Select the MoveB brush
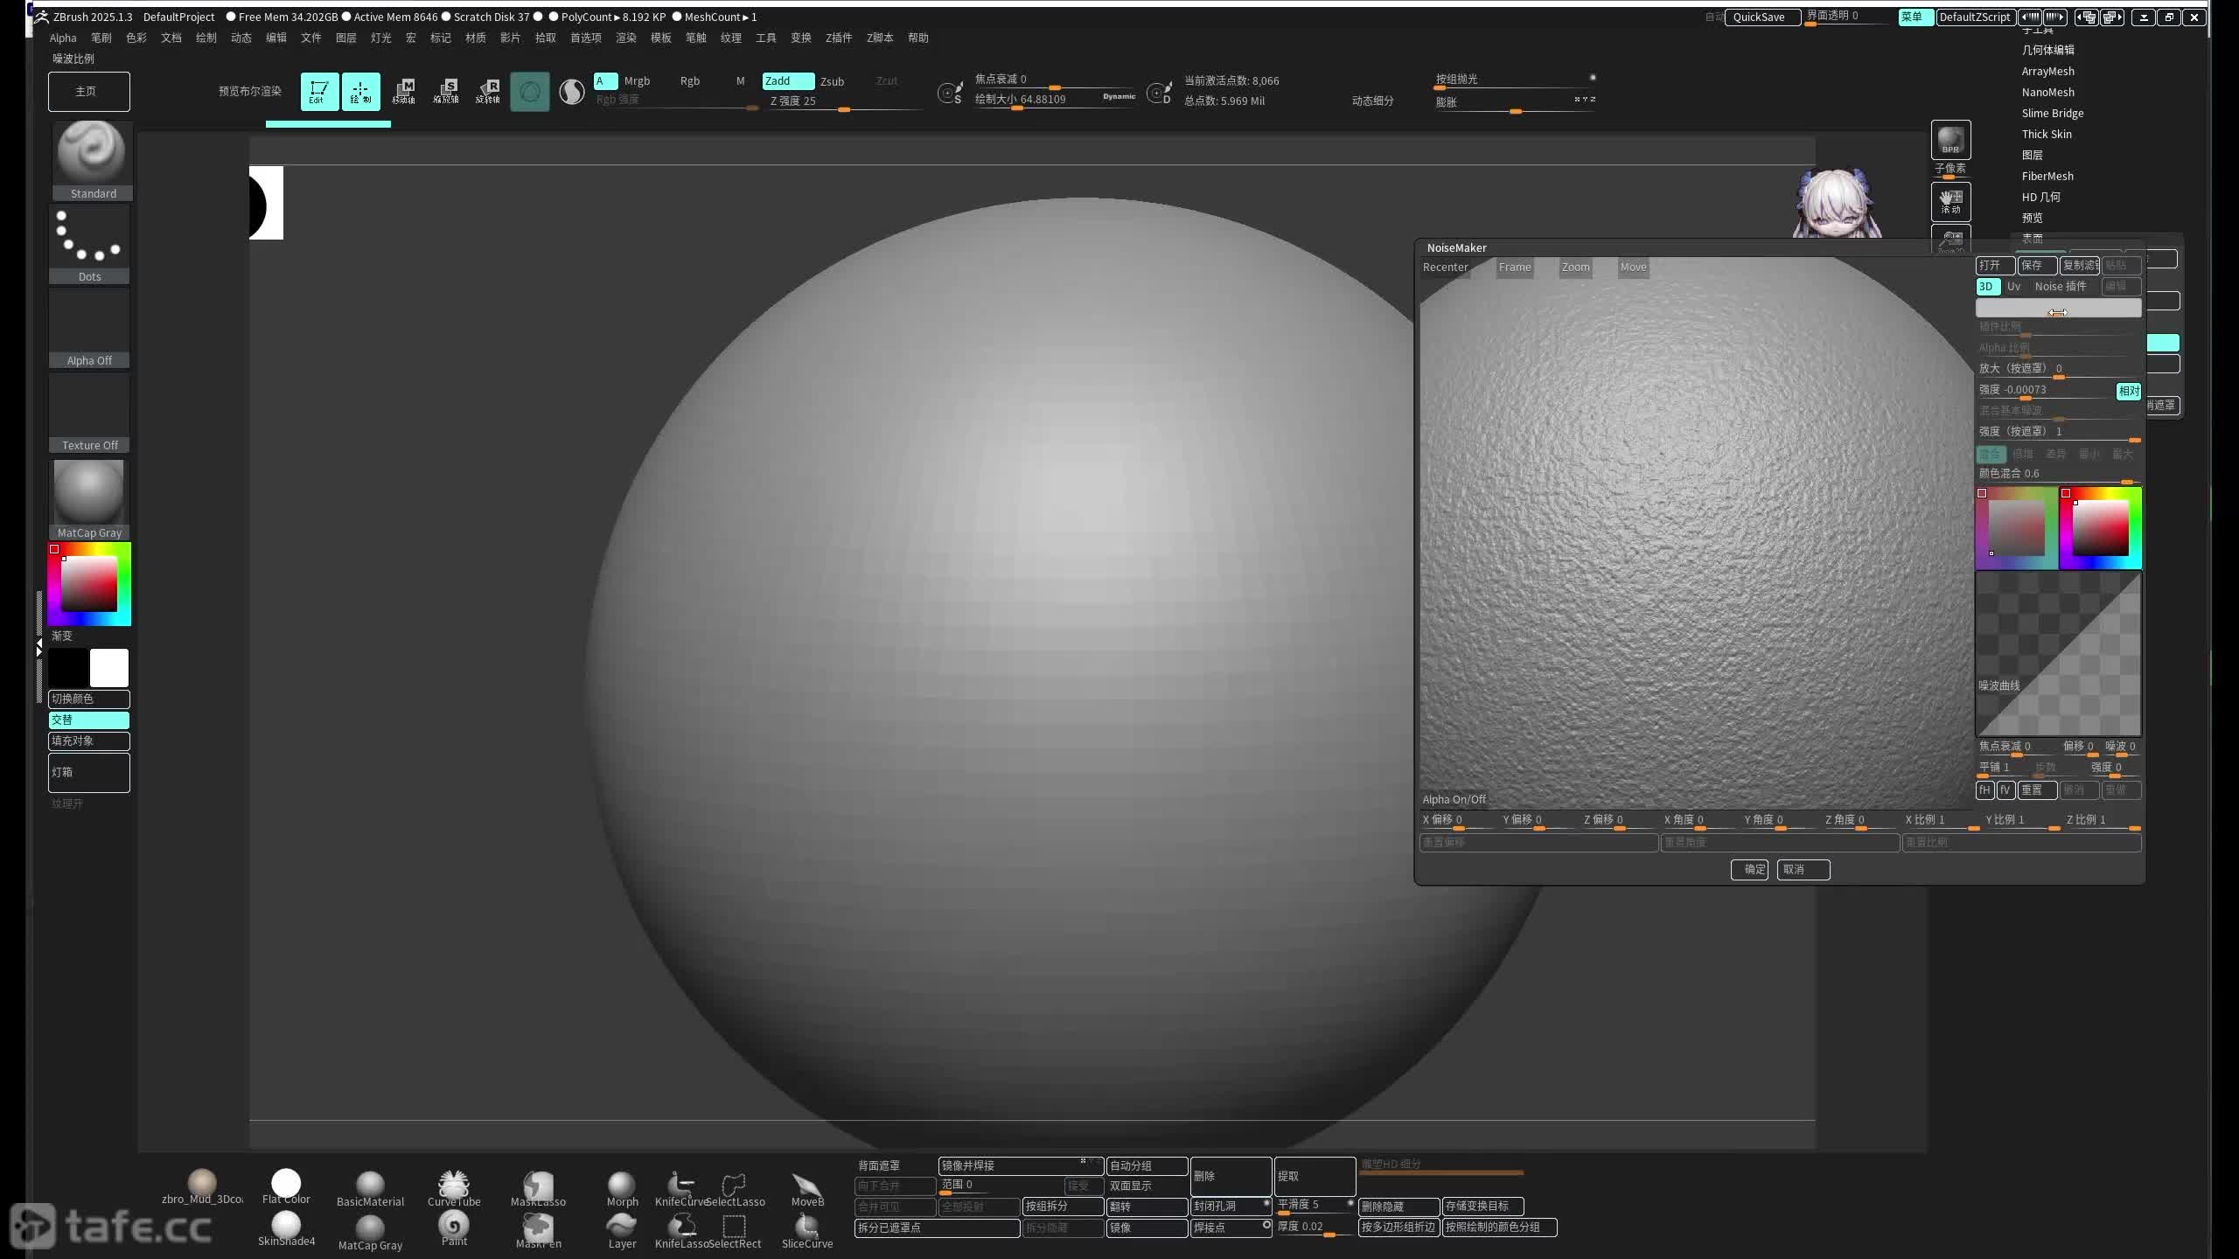Viewport: 2239px width, 1259px height. click(x=807, y=1189)
